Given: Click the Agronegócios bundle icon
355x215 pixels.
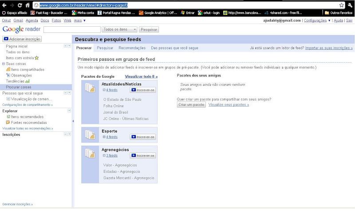Looking at the screenshot, I should tap(90, 153).
